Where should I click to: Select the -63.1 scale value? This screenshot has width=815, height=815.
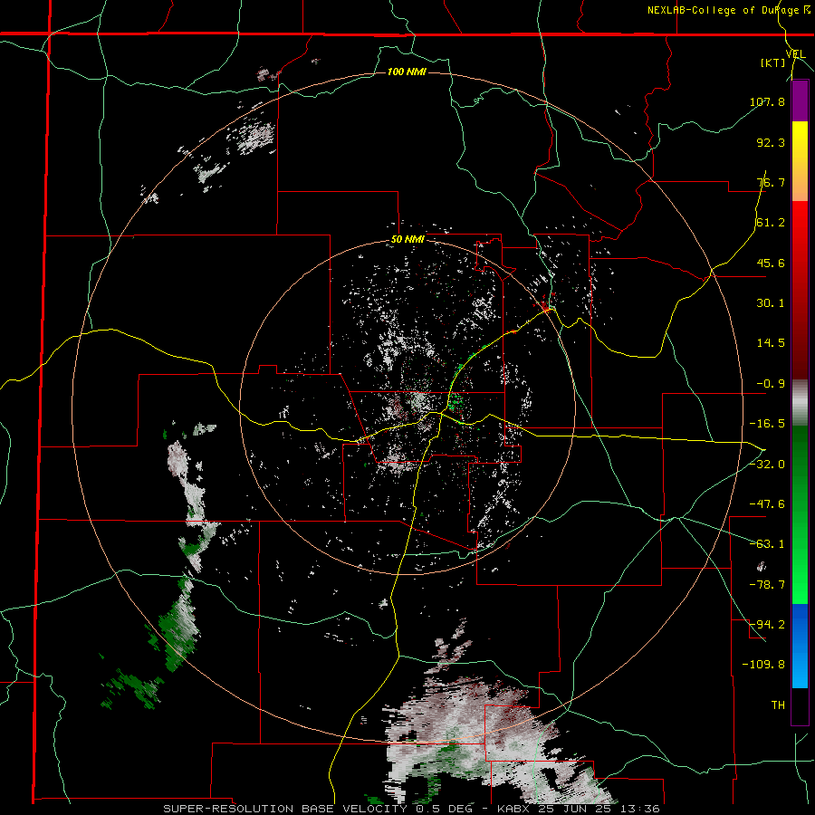pos(767,544)
